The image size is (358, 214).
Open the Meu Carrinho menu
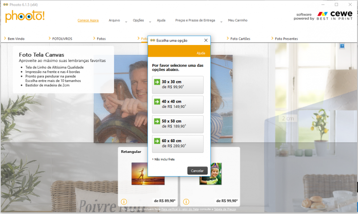[x=238, y=21]
